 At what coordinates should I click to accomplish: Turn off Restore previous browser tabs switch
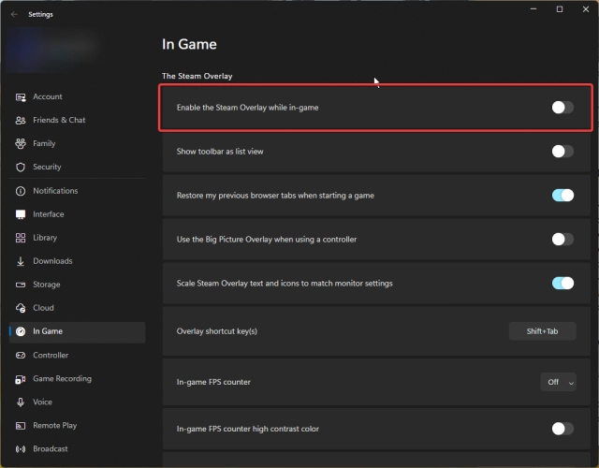point(562,196)
